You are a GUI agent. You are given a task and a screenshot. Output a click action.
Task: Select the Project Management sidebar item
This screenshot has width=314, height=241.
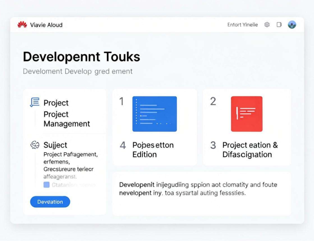(x=67, y=119)
